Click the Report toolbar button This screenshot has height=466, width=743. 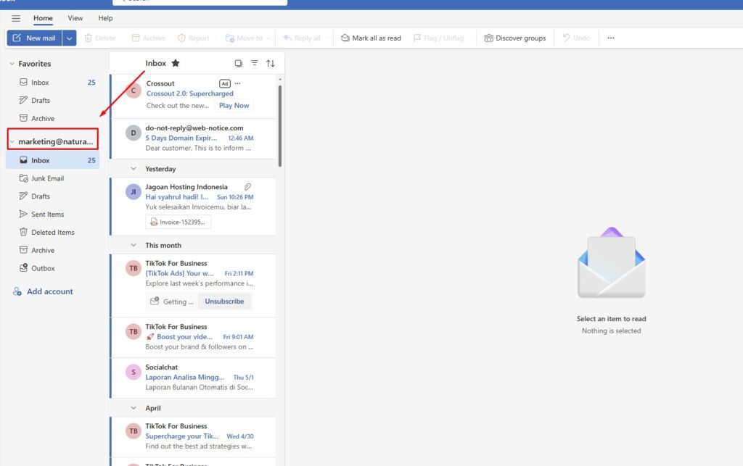193,38
